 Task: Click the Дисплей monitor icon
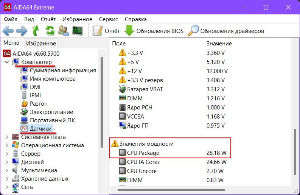(15, 162)
